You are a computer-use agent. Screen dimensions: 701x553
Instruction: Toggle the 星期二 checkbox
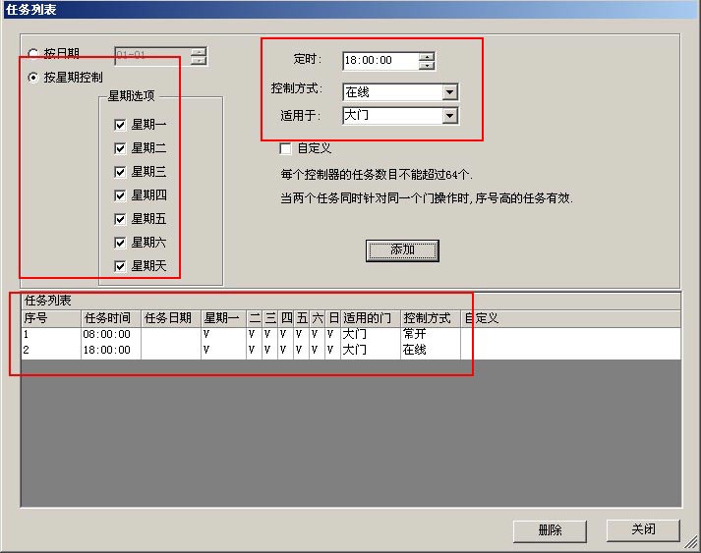pos(120,148)
